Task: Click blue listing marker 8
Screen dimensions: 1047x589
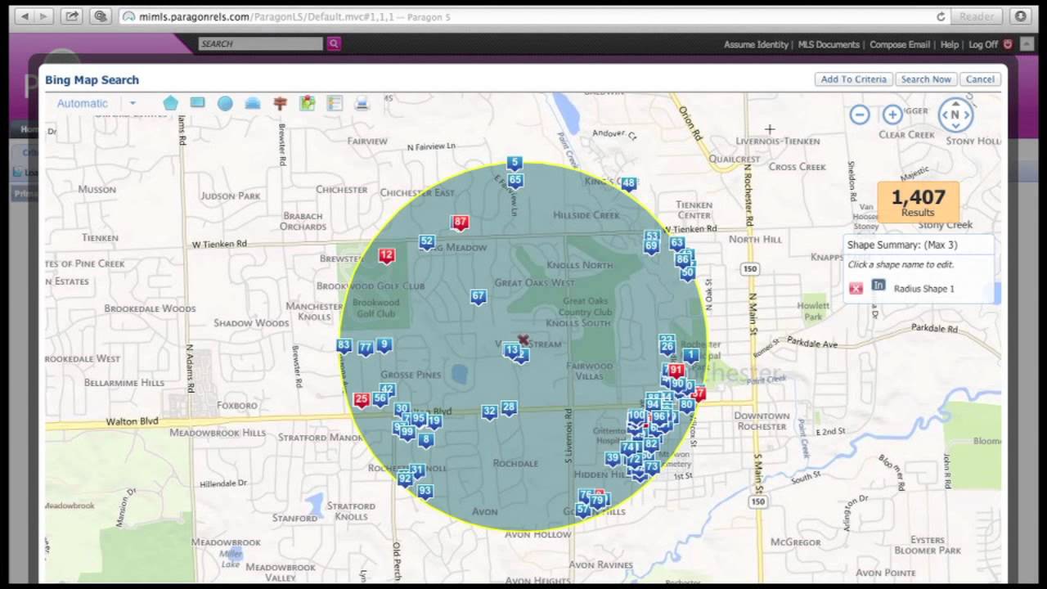Action: pyautogui.click(x=425, y=440)
